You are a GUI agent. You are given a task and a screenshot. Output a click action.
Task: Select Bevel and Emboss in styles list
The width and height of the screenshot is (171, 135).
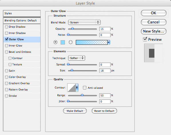pyautogui.click(x=20, y=52)
